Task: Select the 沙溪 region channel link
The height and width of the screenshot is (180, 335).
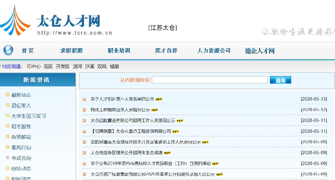Action: (90, 67)
